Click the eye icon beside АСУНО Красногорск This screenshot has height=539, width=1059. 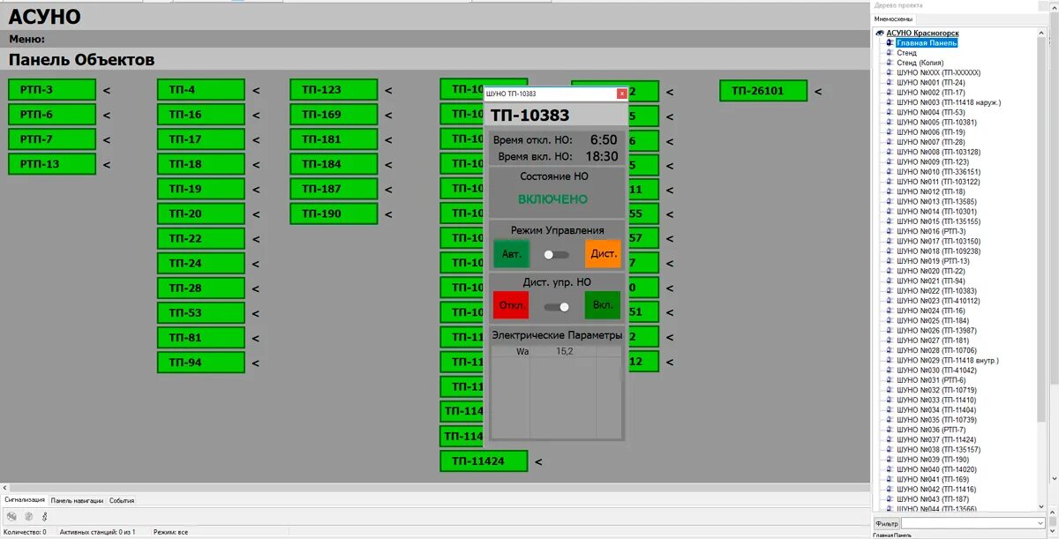(880, 33)
